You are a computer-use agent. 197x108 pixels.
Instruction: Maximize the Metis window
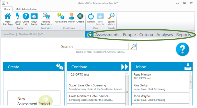click(184, 3)
